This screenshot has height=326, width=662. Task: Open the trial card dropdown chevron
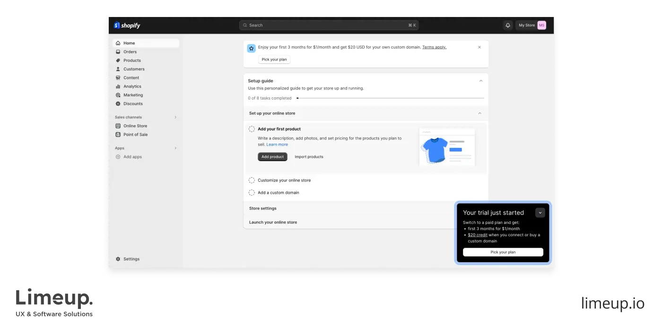[x=540, y=213]
